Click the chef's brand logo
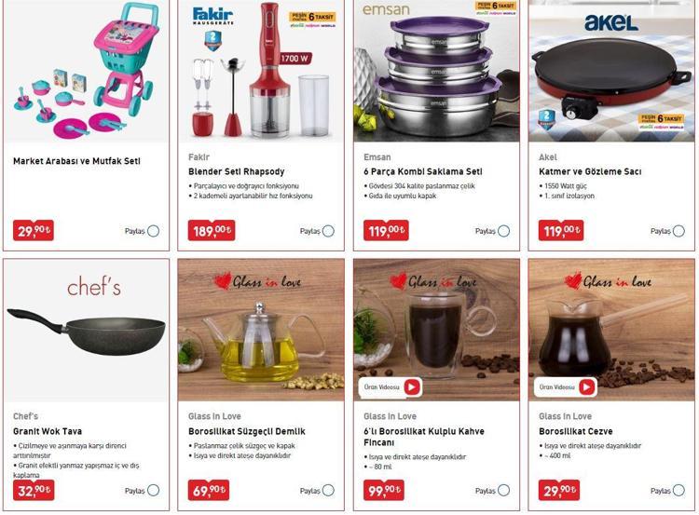The width and height of the screenshot is (699, 515). (x=94, y=287)
